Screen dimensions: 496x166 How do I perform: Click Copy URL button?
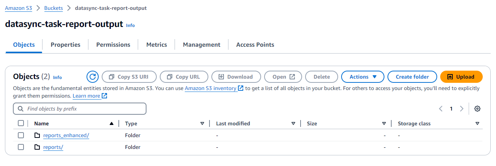click(184, 77)
